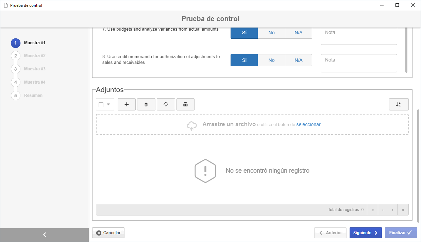Click the Adjuntos section heading
Viewport: 421px width, 242px height.
point(110,90)
